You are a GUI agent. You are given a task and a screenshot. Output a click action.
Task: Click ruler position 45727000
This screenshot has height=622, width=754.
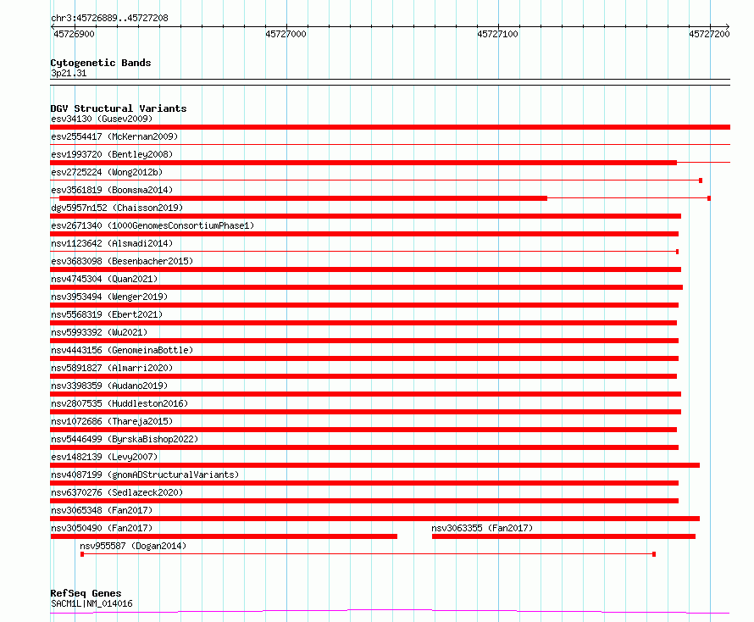coord(286,34)
